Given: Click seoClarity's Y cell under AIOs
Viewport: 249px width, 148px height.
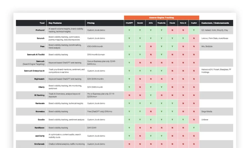Looking at the screenshot, I should click(x=151, y=136).
